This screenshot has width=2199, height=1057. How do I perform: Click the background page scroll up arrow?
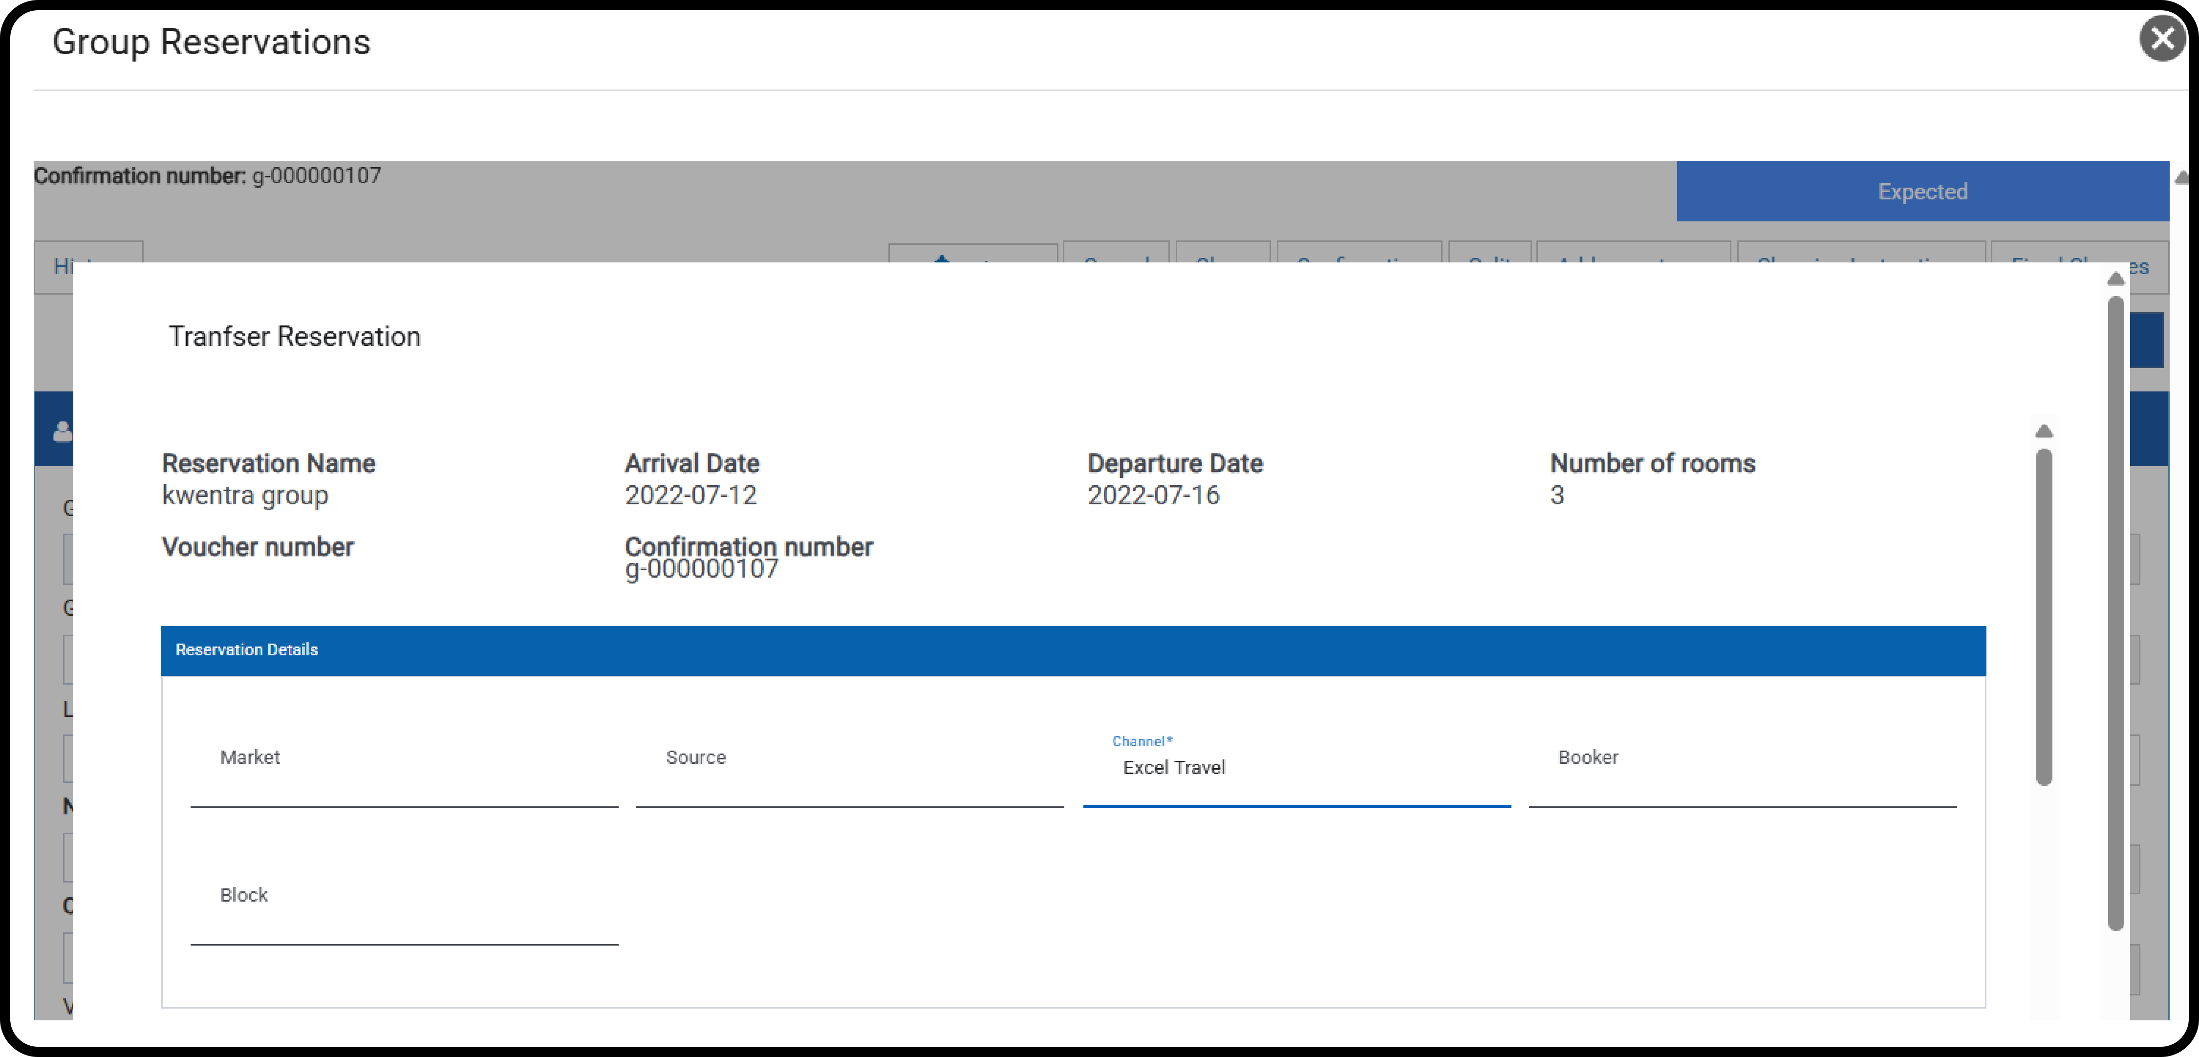tap(2182, 177)
